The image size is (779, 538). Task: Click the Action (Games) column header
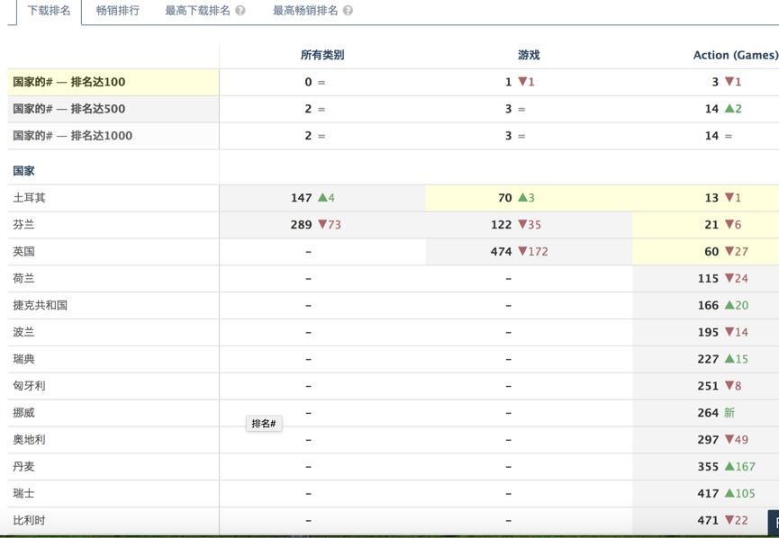point(736,55)
